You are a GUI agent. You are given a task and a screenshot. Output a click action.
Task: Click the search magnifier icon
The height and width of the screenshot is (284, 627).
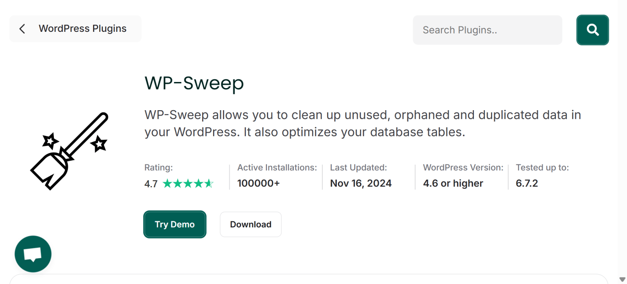(x=592, y=29)
